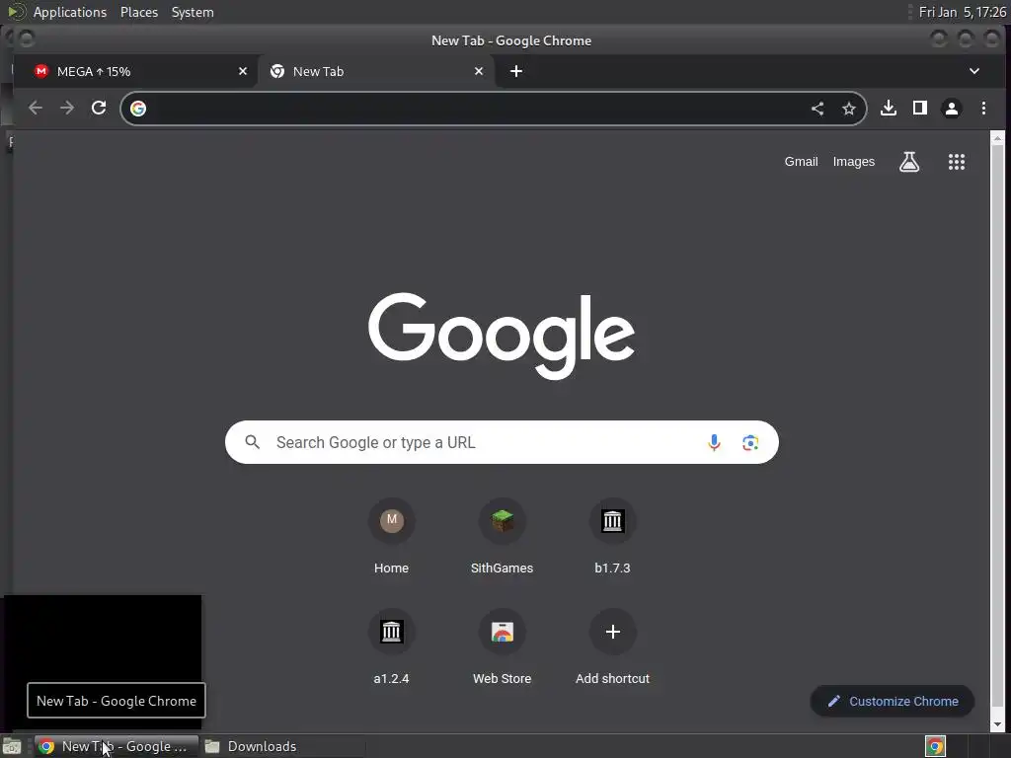Open the profile avatar menu
This screenshot has width=1011, height=758.
point(952,109)
